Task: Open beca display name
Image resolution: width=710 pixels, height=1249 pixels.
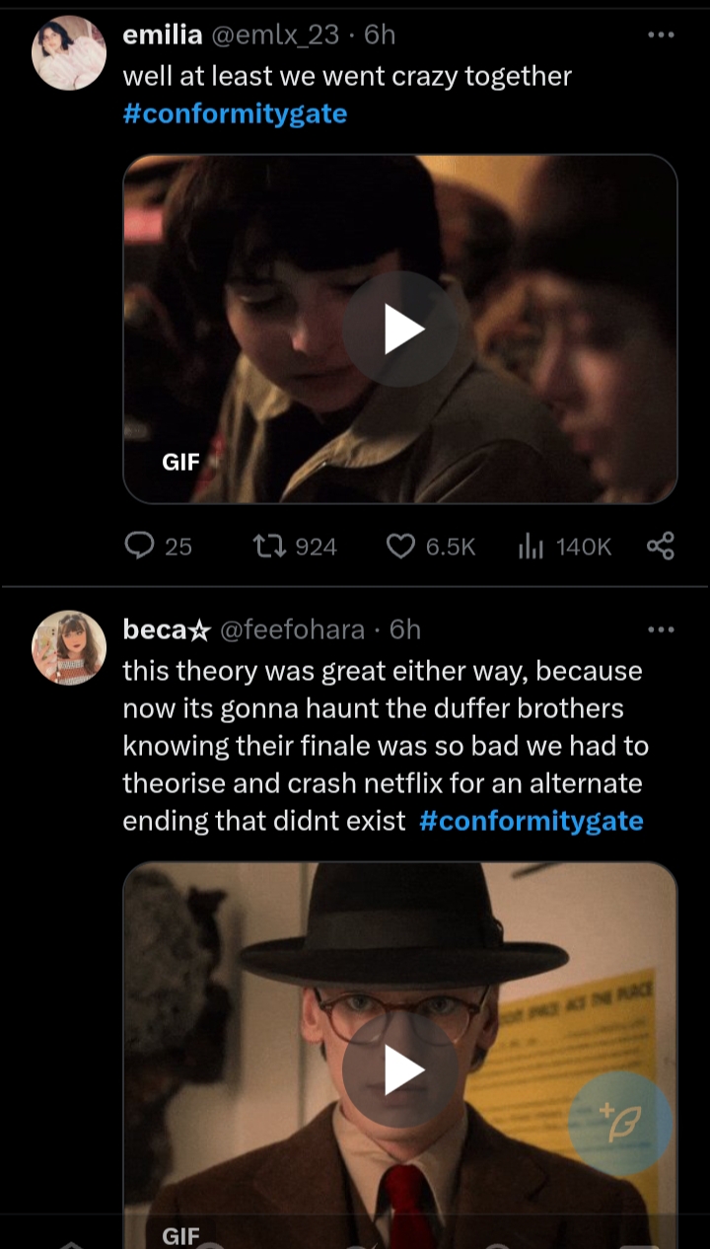Action: point(167,629)
